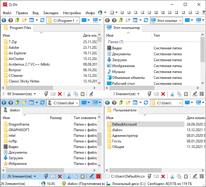The width and height of the screenshot is (206, 187).
Task: Open the Настройки menu
Action: 72,13
